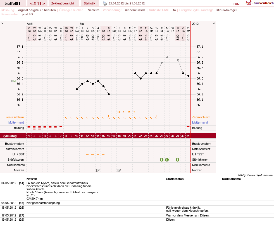Click the trüffel81 username tab
This screenshot has height=236, width=274.
pyautogui.click(x=12, y=3)
